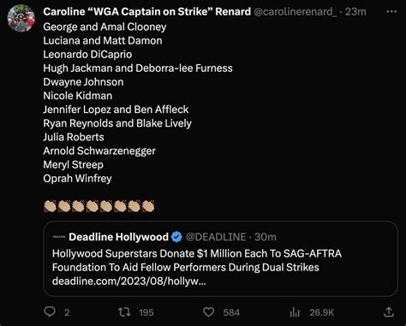The image size is (406, 326).
Task: Open the quoted tweet headline about SAG-AFTRA donations
Action: click(x=197, y=260)
